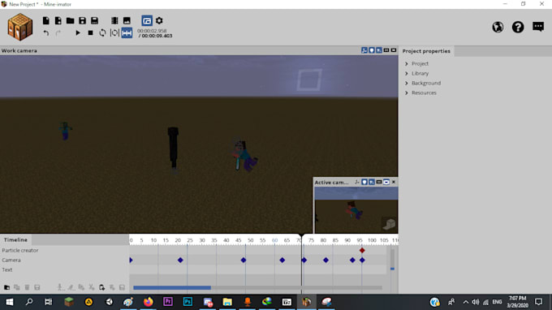Export image using the picture icon
Image resolution: width=552 pixels, height=310 pixels.
[127, 21]
